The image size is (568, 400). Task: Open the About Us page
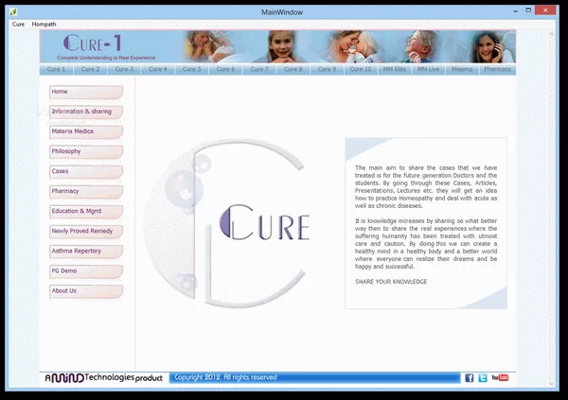tap(85, 290)
